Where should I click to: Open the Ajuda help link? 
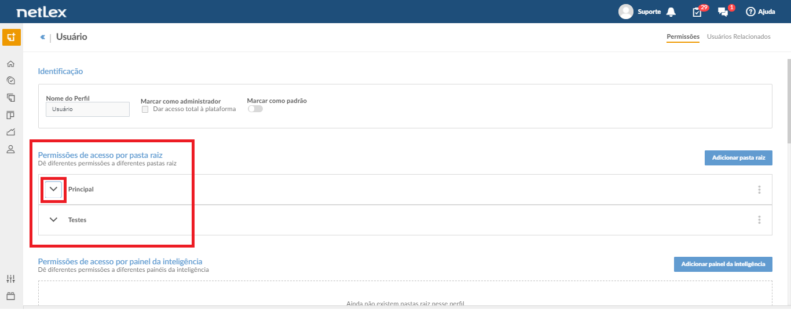(760, 12)
